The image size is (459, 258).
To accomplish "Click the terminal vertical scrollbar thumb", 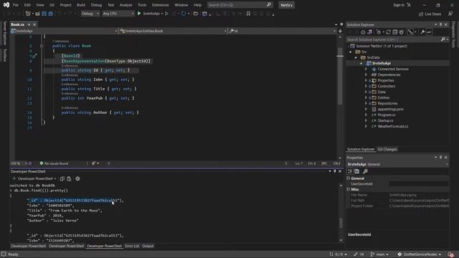I will coord(341,223).
